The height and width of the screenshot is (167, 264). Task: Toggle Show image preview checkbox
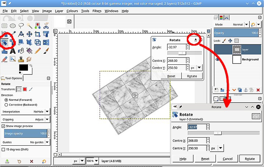coord(4,126)
